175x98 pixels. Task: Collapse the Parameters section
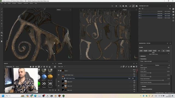click(143, 59)
